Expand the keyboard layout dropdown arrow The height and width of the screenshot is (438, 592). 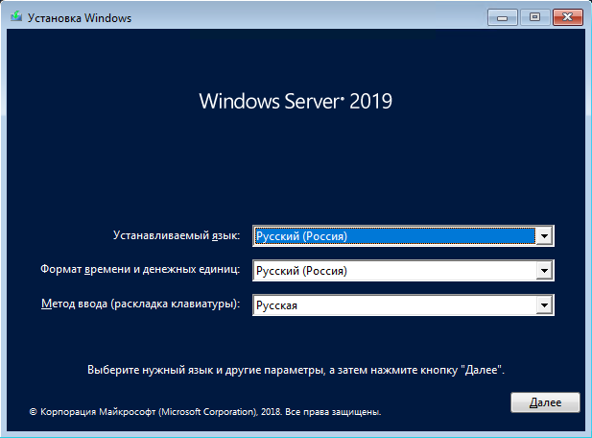[x=544, y=305]
